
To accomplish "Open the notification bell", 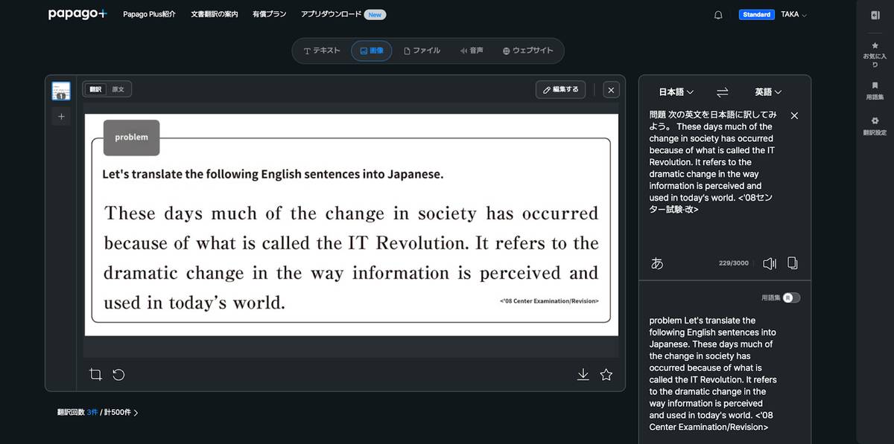I will (x=718, y=15).
